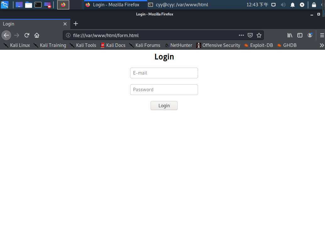Image resolution: width=325 pixels, height=251 pixels.
Task: Click the Firefox launcher in the panel
Action: pos(63,5)
